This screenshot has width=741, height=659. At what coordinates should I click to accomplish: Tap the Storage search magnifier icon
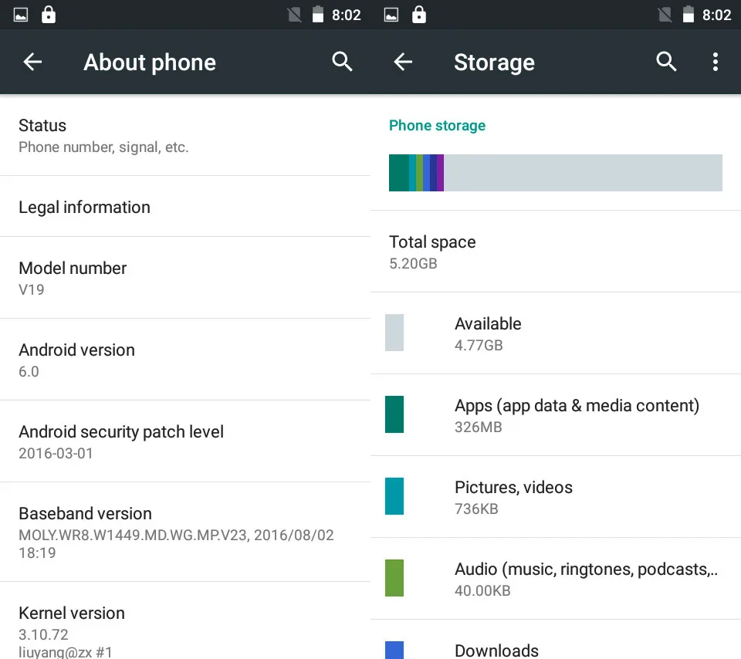[666, 62]
